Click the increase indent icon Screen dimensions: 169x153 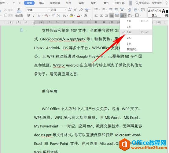tap(116, 10)
